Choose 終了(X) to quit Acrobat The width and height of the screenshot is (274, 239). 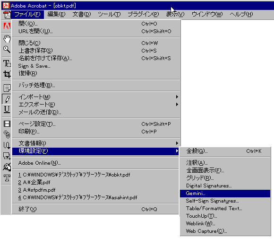click(96, 209)
